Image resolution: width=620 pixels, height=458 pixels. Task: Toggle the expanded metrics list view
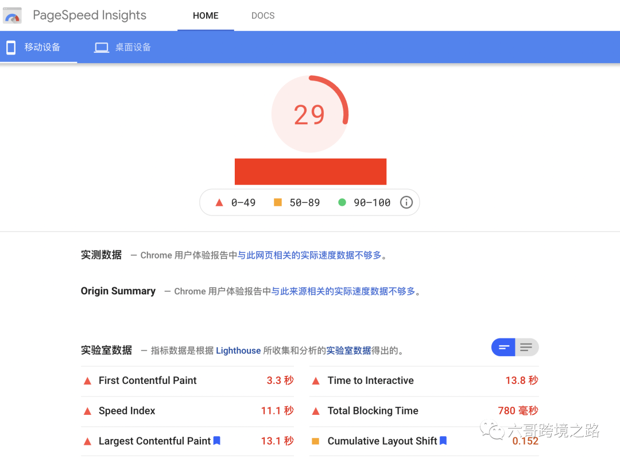tap(526, 347)
